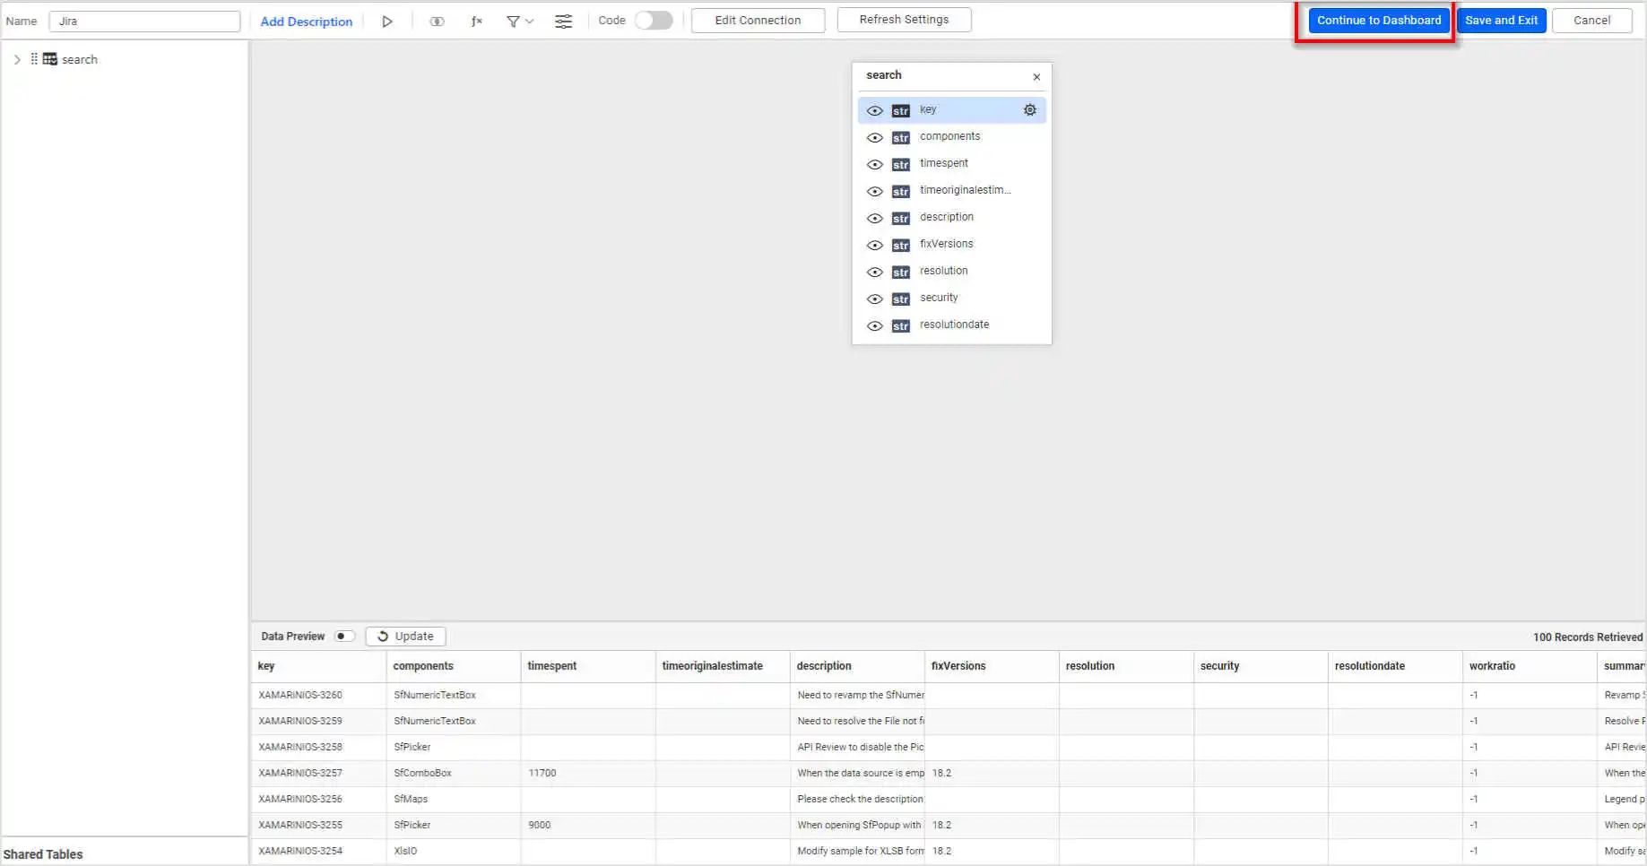The image size is (1647, 866).
Task: Click the Run (play) icon in toolbar
Action: tap(387, 22)
